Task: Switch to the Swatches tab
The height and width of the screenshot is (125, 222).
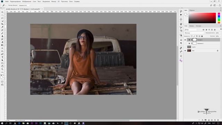Action: (192, 10)
